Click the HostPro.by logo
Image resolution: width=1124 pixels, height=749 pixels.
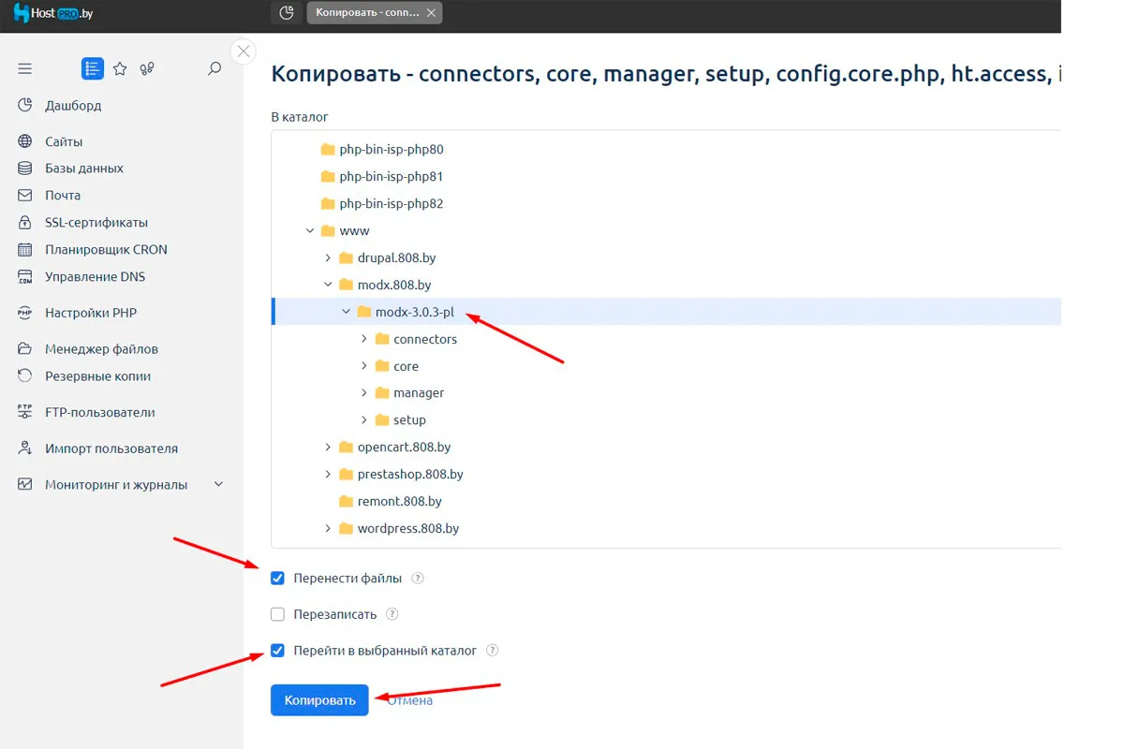click(53, 13)
